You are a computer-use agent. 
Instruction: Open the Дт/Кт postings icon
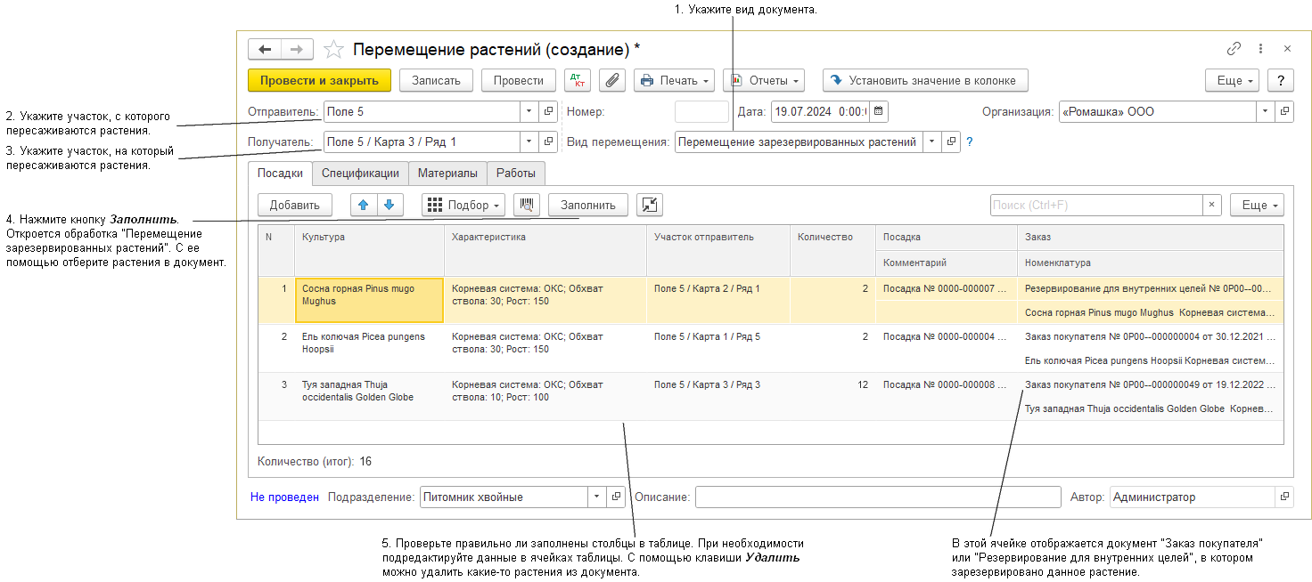coord(578,80)
